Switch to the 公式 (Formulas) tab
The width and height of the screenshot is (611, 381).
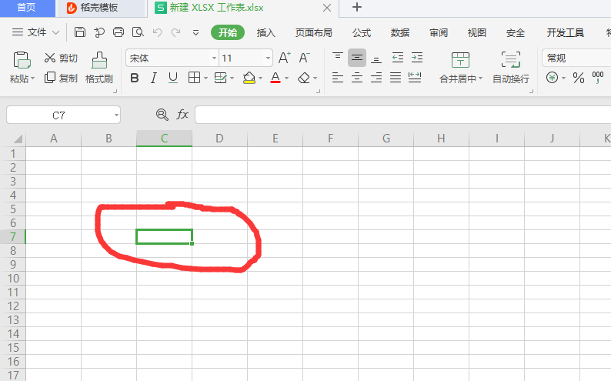click(x=362, y=33)
